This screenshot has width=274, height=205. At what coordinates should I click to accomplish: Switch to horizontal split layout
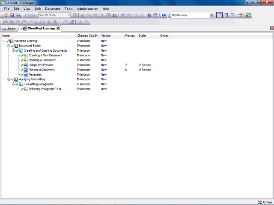[x=226, y=15]
